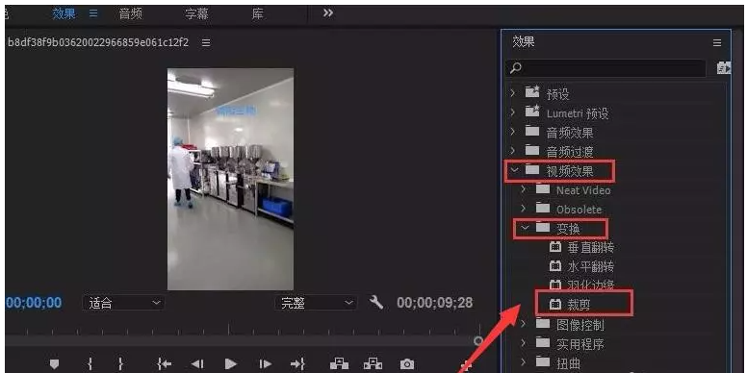Click the search magnifier in Effects panel
Viewport: 747px width, 373px height.
tap(515, 68)
